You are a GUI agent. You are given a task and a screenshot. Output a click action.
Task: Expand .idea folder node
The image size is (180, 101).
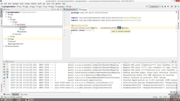coord(6,15)
